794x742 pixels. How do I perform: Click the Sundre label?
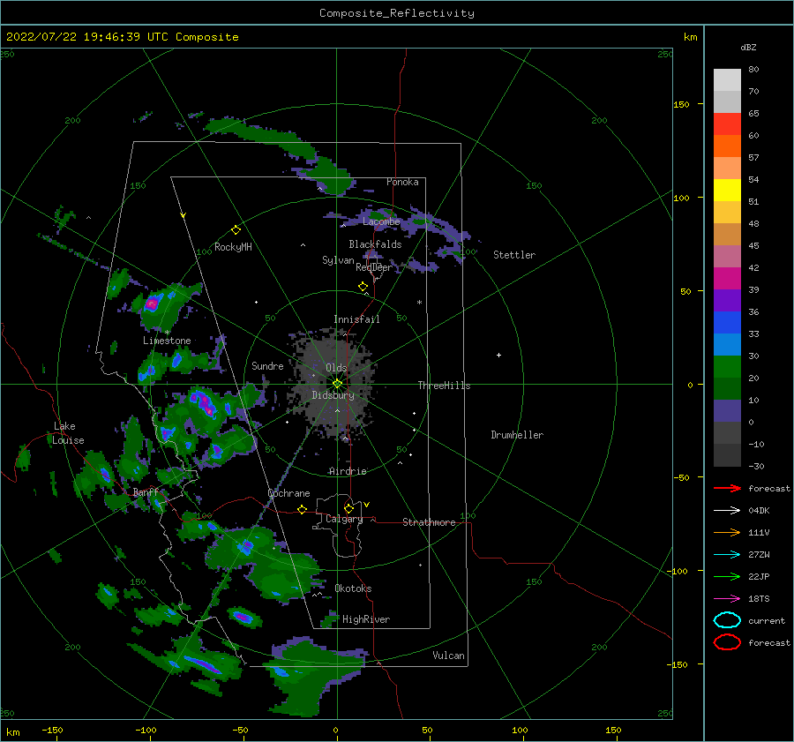(x=267, y=365)
